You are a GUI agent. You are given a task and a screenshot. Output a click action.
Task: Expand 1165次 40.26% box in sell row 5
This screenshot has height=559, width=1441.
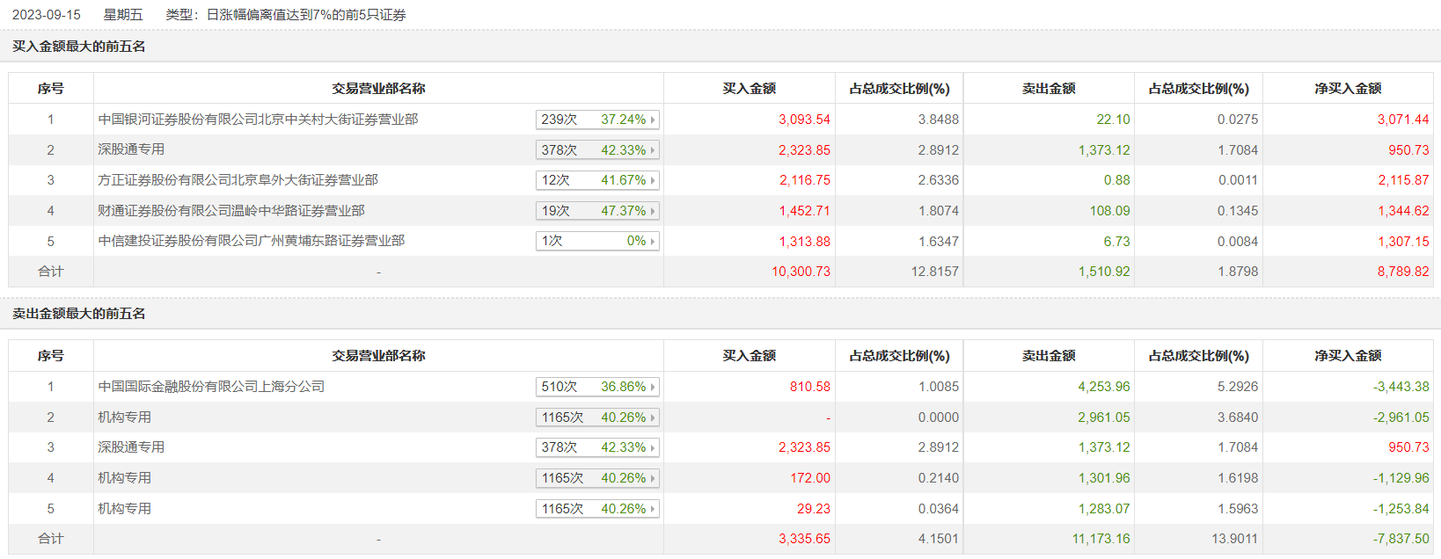coord(652,509)
